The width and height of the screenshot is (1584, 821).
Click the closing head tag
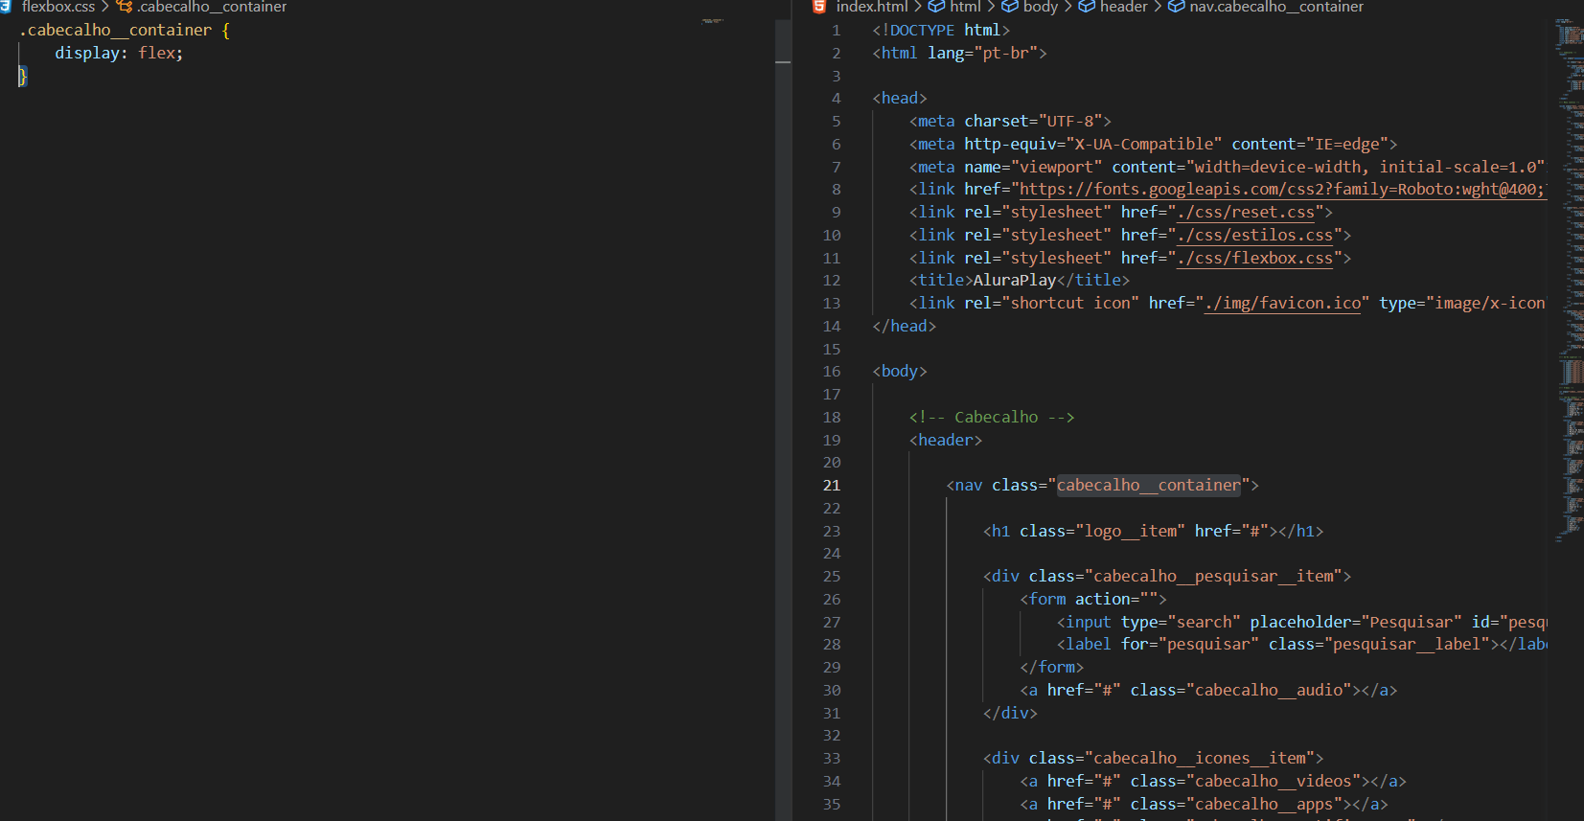pos(904,327)
